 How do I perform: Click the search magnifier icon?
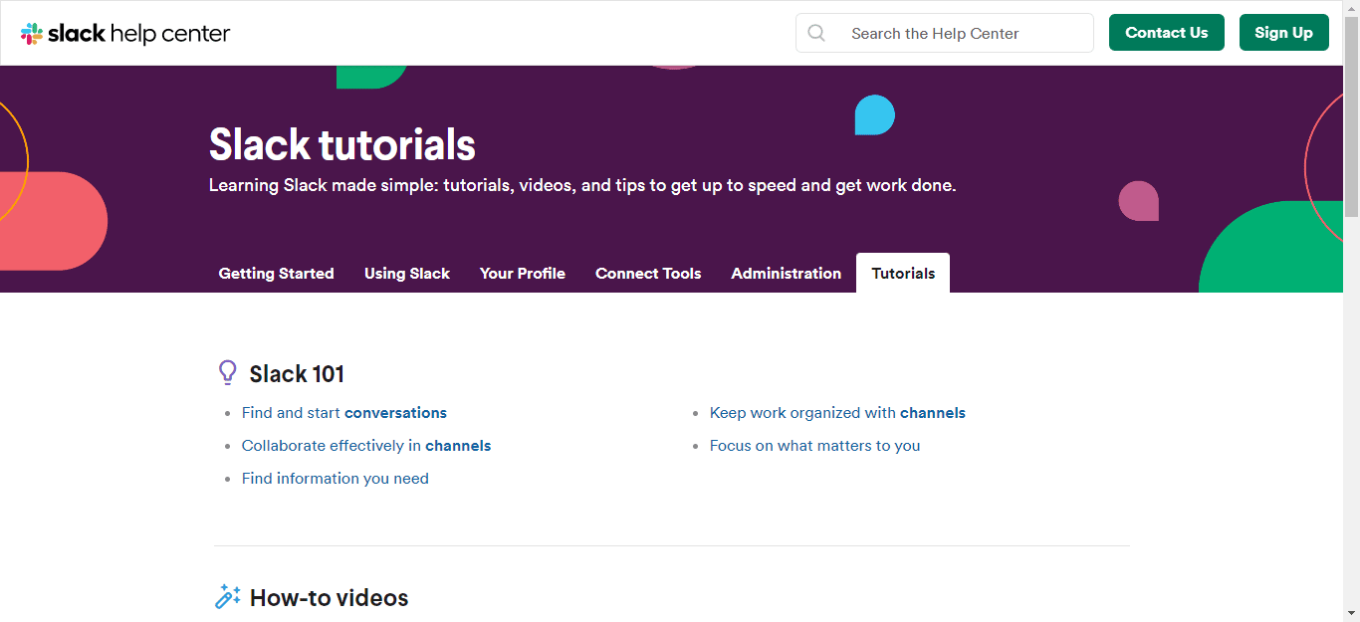816,33
